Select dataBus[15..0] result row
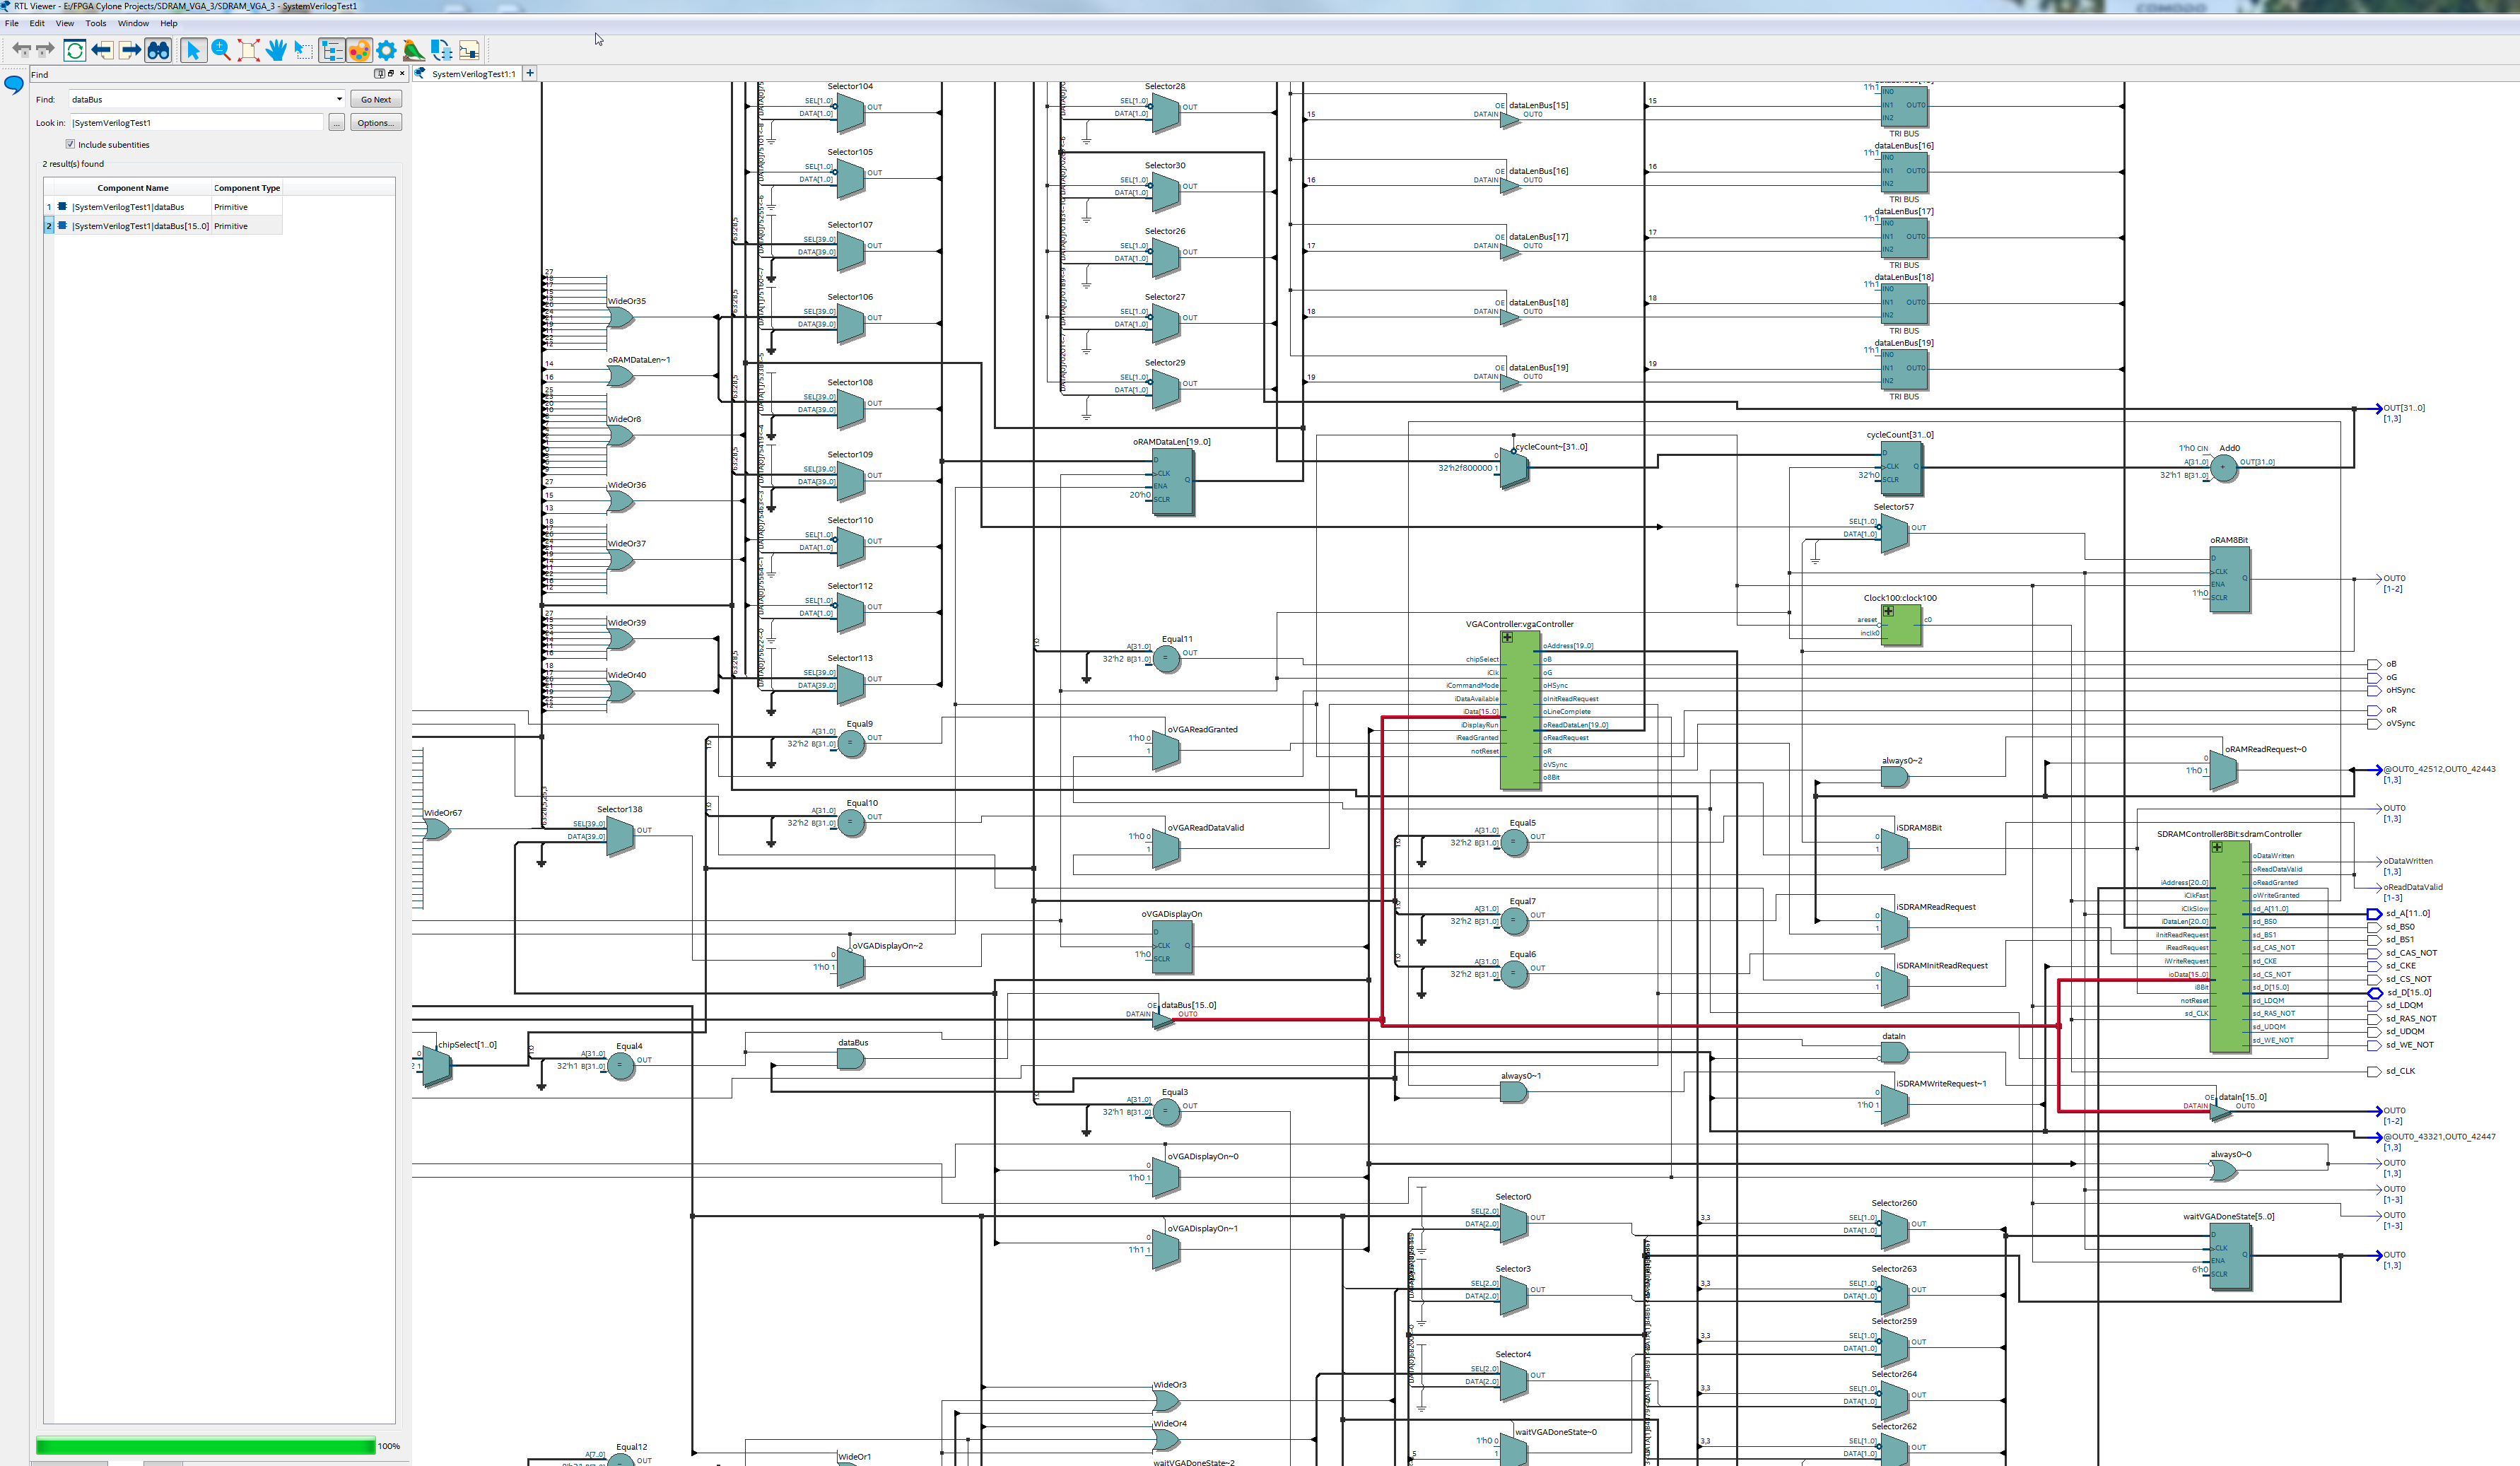The image size is (2520, 1466). click(x=140, y=226)
